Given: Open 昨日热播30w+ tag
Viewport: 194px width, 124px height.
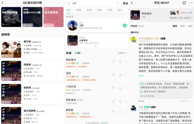Looking at the screenshot, I should click(x=86, y=117).
